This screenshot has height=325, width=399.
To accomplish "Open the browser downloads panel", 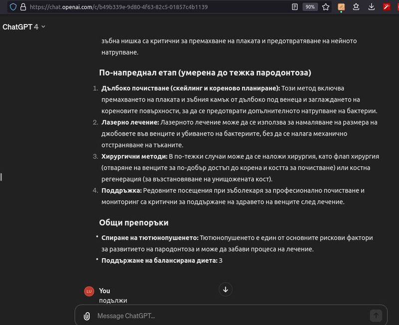I will [372, 7].
